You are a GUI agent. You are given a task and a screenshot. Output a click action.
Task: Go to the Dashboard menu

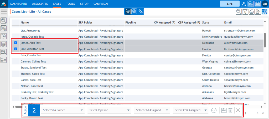(19, 4)
